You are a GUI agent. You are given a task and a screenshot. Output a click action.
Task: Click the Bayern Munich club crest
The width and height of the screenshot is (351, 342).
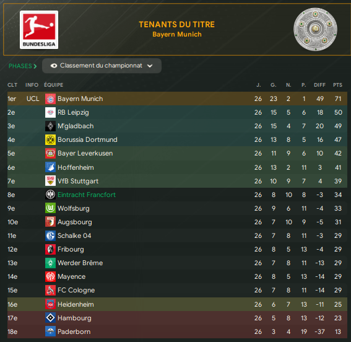(x=50, y=99)
